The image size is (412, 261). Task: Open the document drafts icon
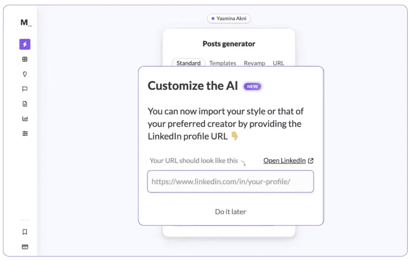[25, 104]
